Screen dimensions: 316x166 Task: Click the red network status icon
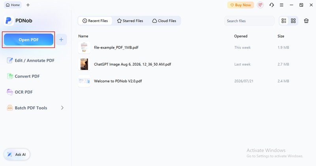click(x=260, y=5)
